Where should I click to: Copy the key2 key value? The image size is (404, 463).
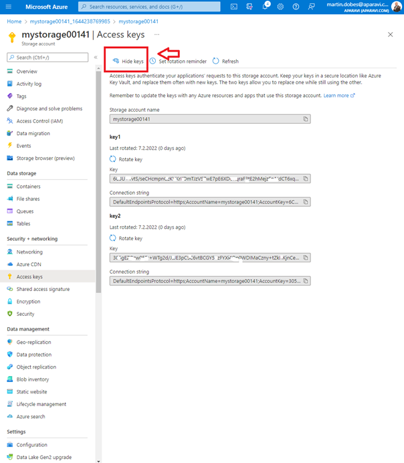[305, 257]
